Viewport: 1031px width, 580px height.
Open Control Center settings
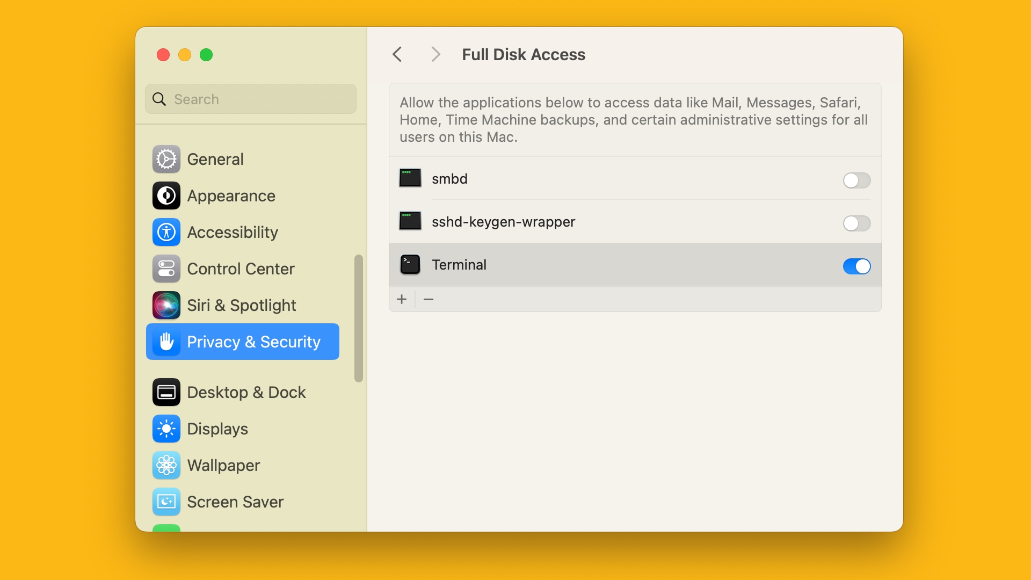click(243, 269)
